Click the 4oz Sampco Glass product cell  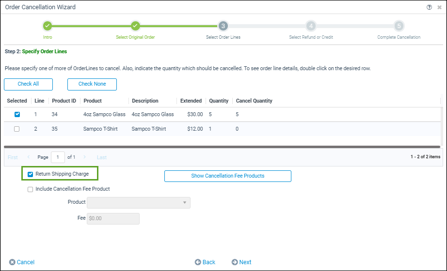click(x=104, y=114)
